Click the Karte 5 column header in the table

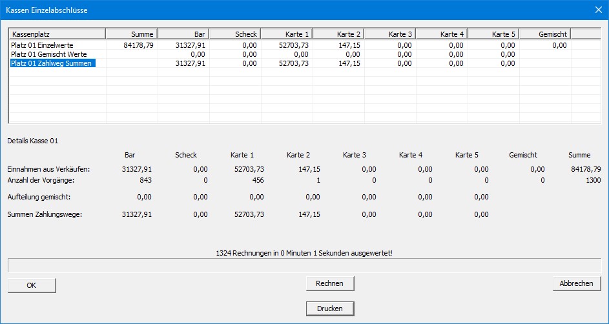493,34
